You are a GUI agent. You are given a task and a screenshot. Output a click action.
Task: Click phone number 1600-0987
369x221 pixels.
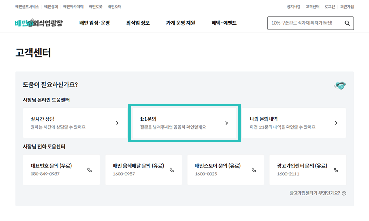point(124,174)
